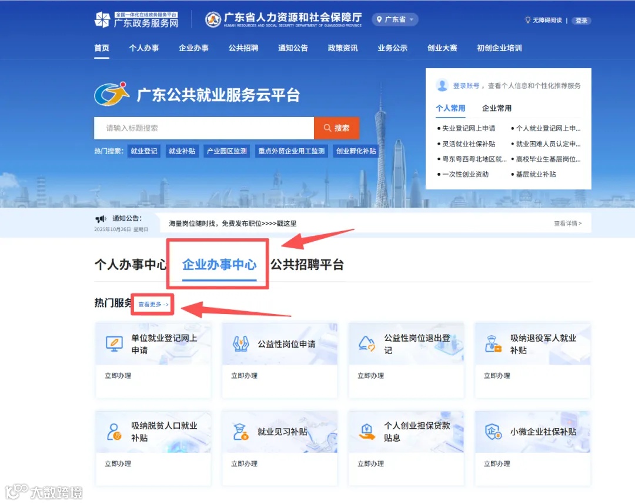
Task: Open the 创业大赛 nav menu
Action: click(442, 48)
